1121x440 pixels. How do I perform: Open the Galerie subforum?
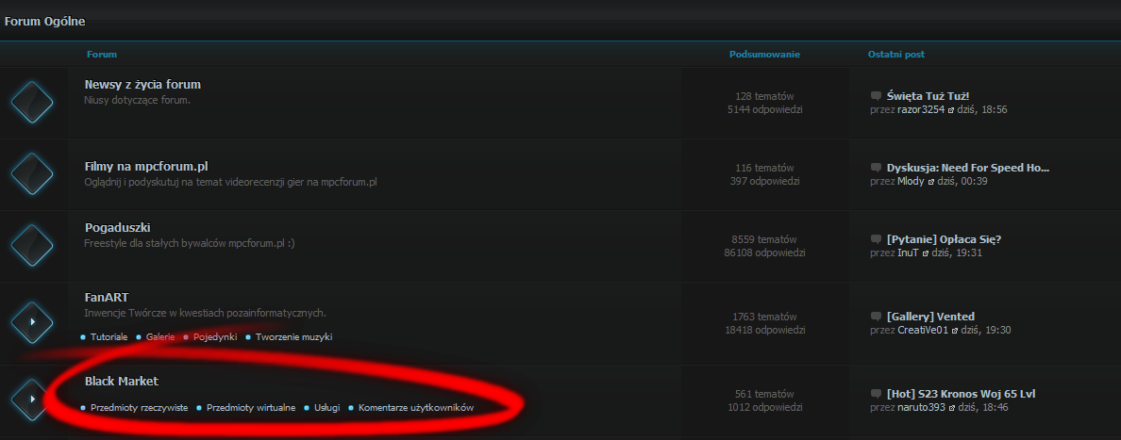pos(160,337)
